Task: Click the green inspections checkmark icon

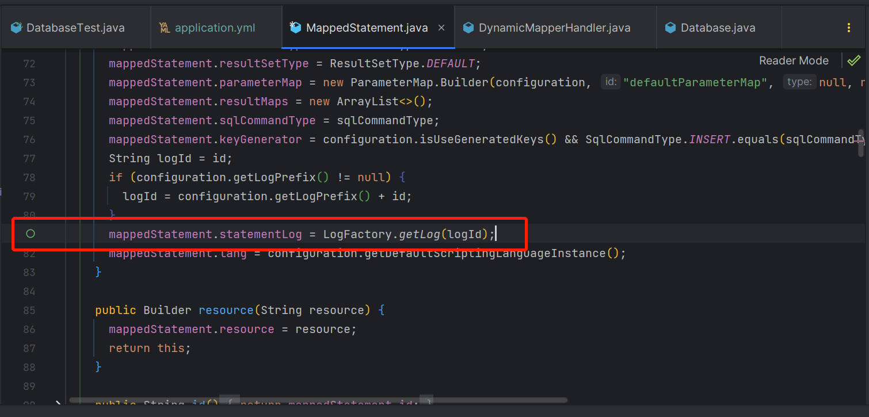Action: 854,60
